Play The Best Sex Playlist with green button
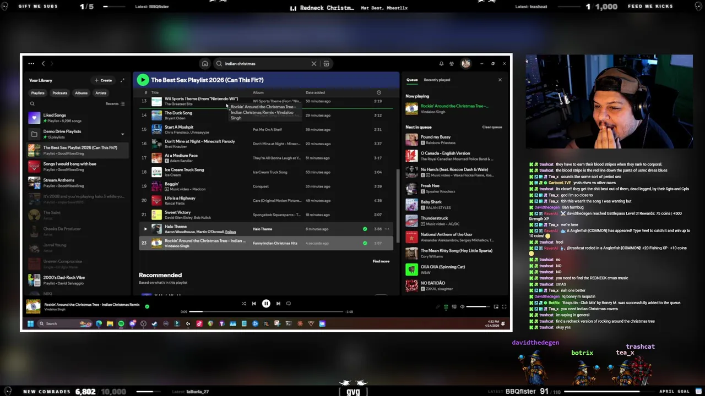The height and width of the screenshot is (396, 705). (143, 80)
